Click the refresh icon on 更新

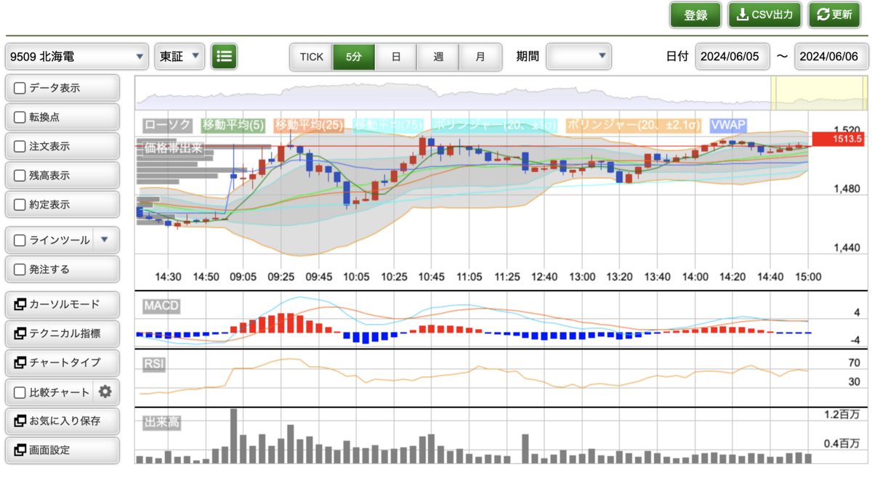click(823, 15)
